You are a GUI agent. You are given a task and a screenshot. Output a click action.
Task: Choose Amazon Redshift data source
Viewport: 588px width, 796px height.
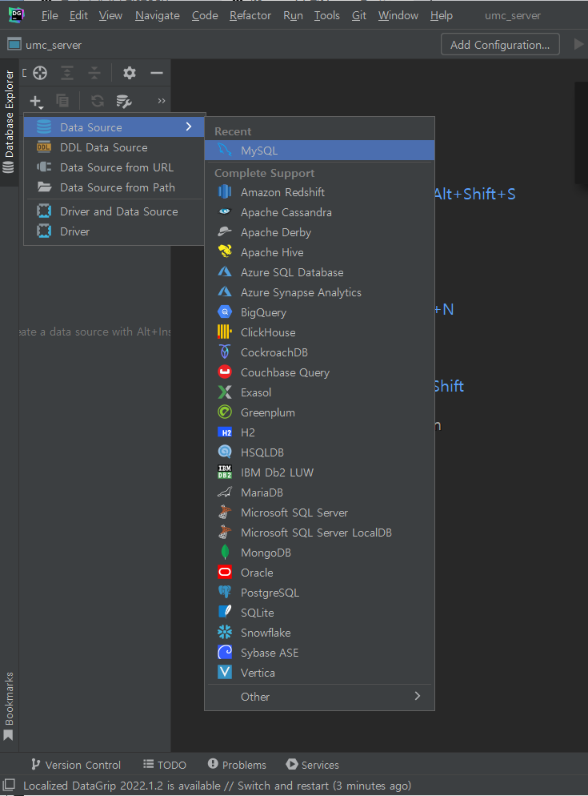coord(320,192)
